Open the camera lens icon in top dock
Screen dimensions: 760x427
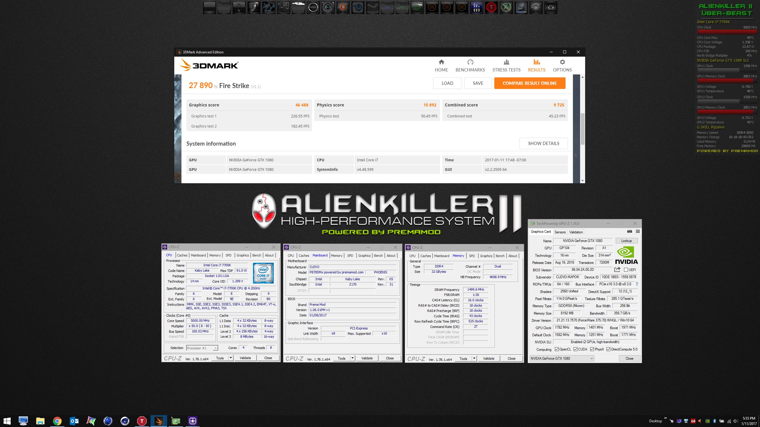pyautogui.click(x=328, y=7)
